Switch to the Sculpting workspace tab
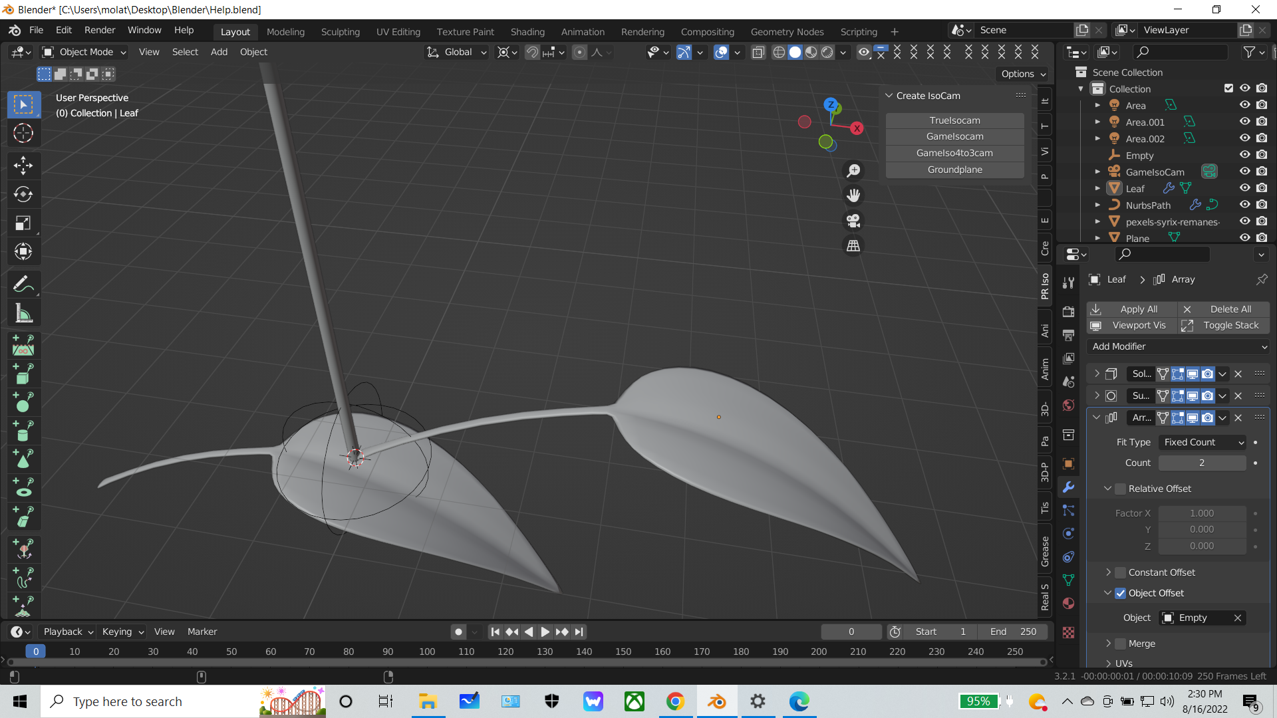Image resolution: width=1277 pixels, height=718 pixels. [340, 32]
